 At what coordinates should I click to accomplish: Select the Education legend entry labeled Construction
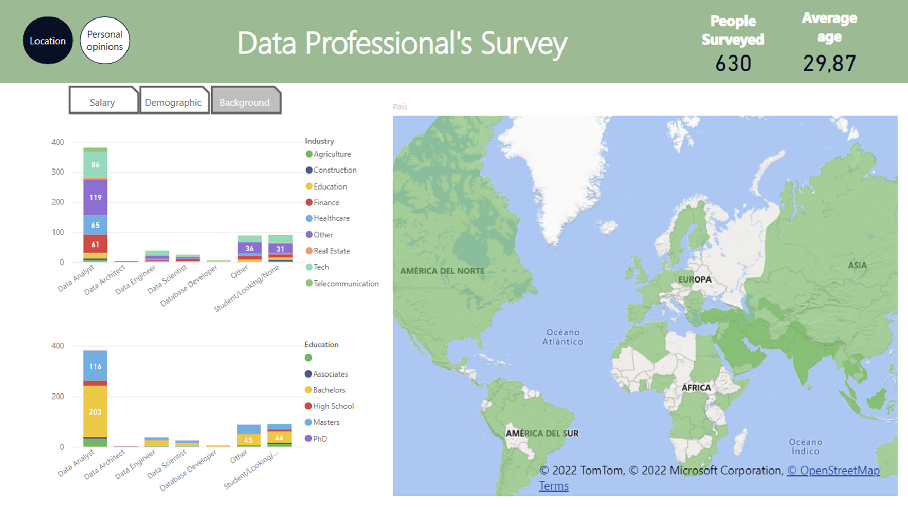coord(309,170)
